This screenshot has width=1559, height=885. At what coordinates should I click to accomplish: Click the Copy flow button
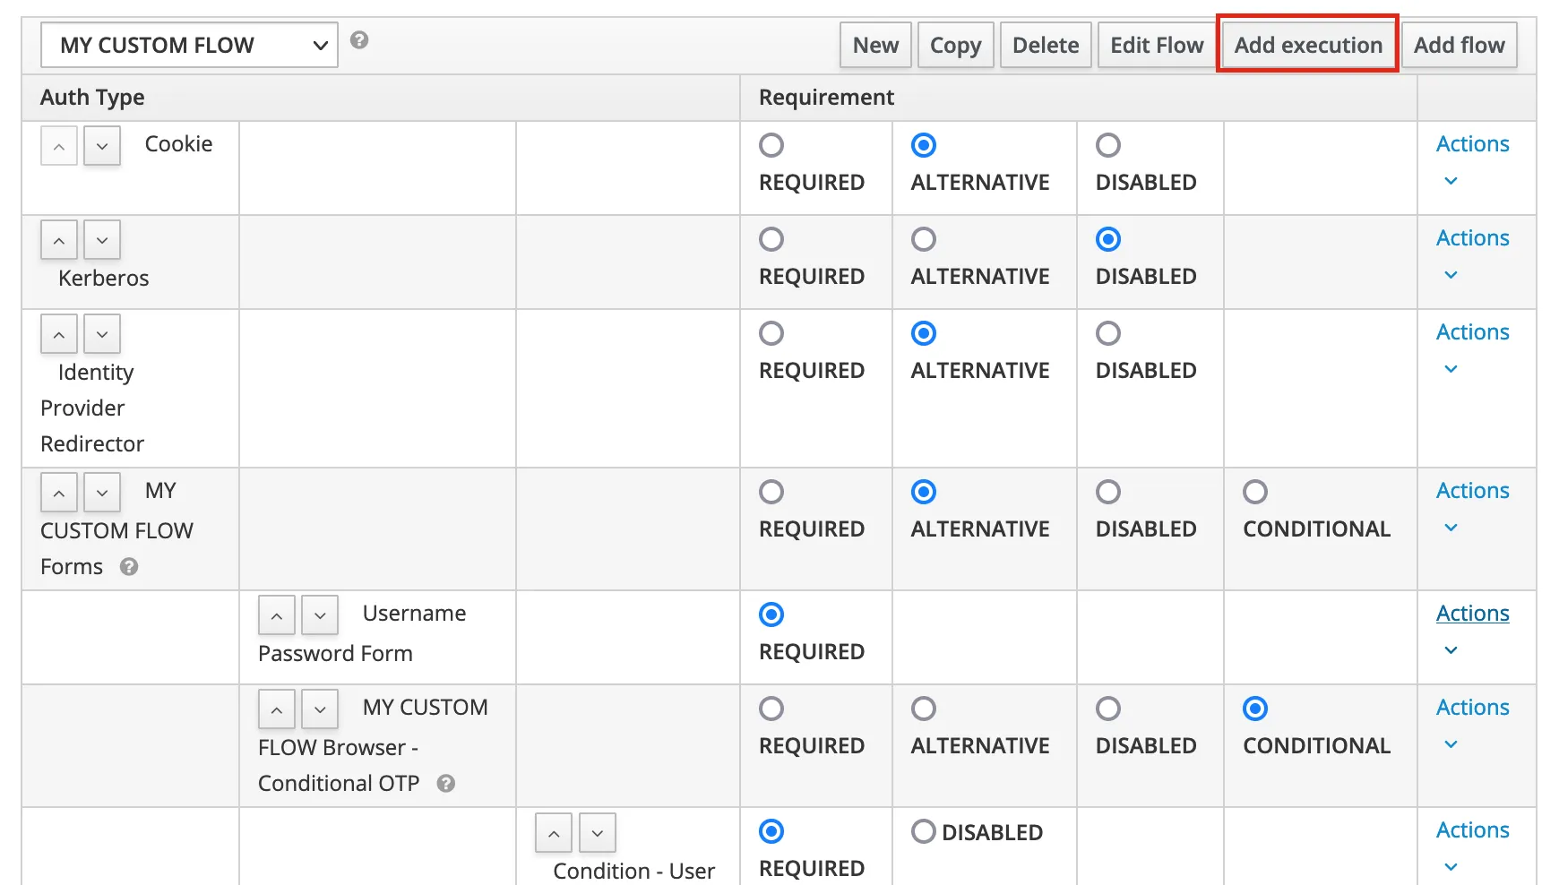[x=955, y=45]
